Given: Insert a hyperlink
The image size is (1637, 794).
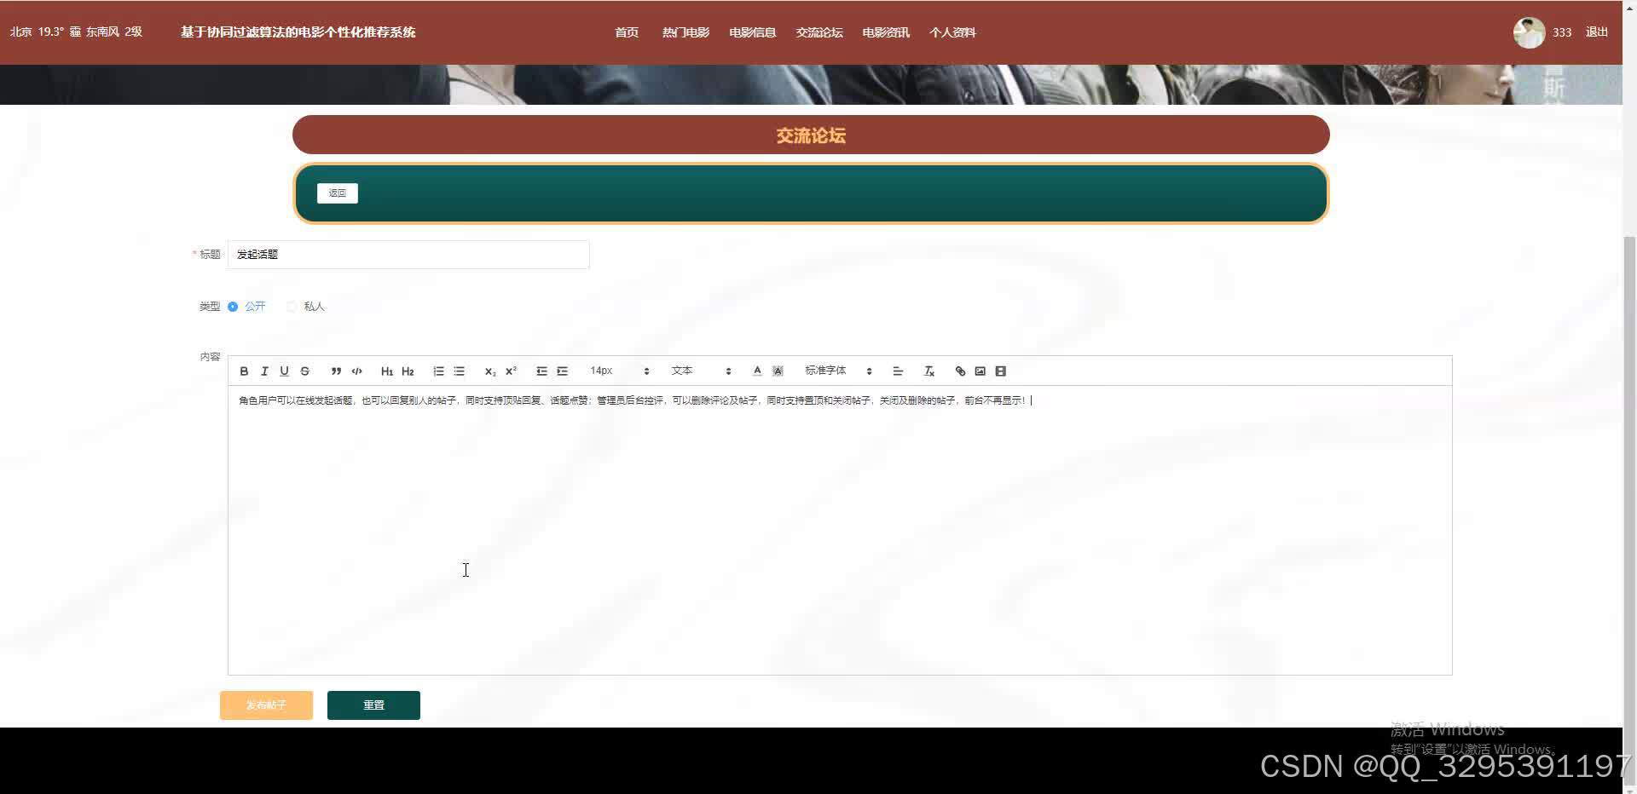Looking at the screenshot, I should pos(960,371).
